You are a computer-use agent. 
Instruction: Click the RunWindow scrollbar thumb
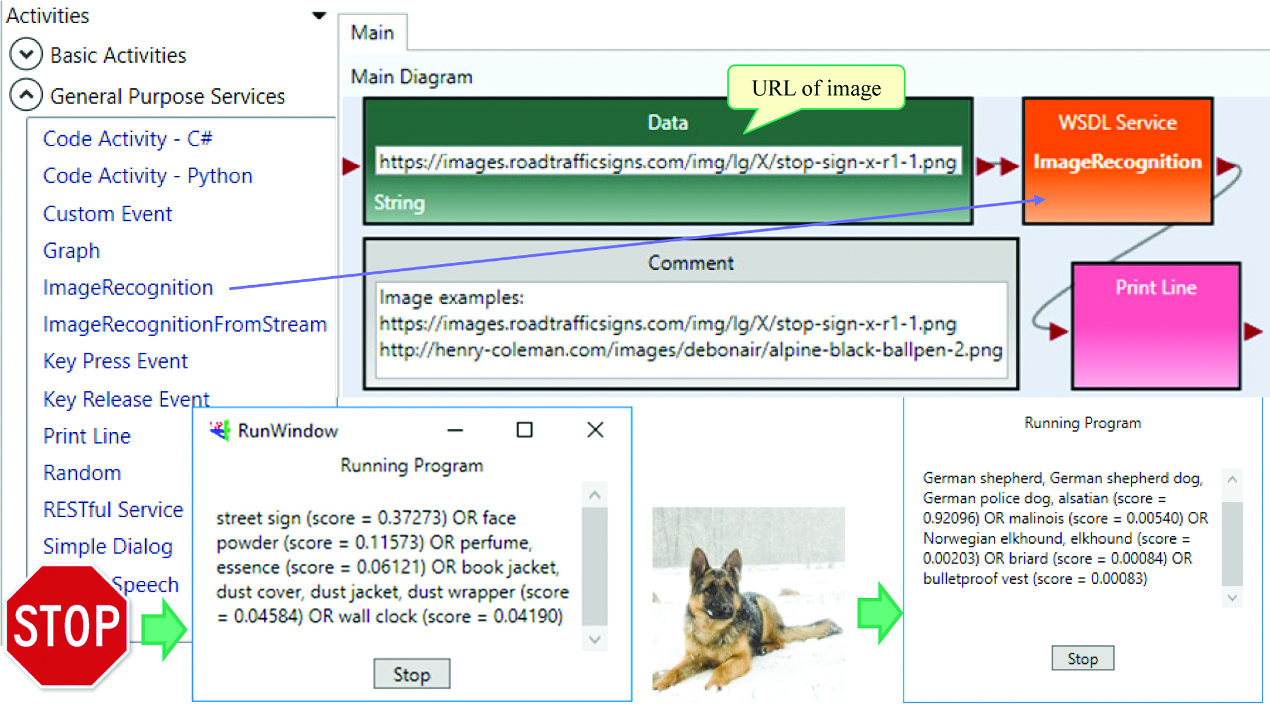[x=595, y=567]
